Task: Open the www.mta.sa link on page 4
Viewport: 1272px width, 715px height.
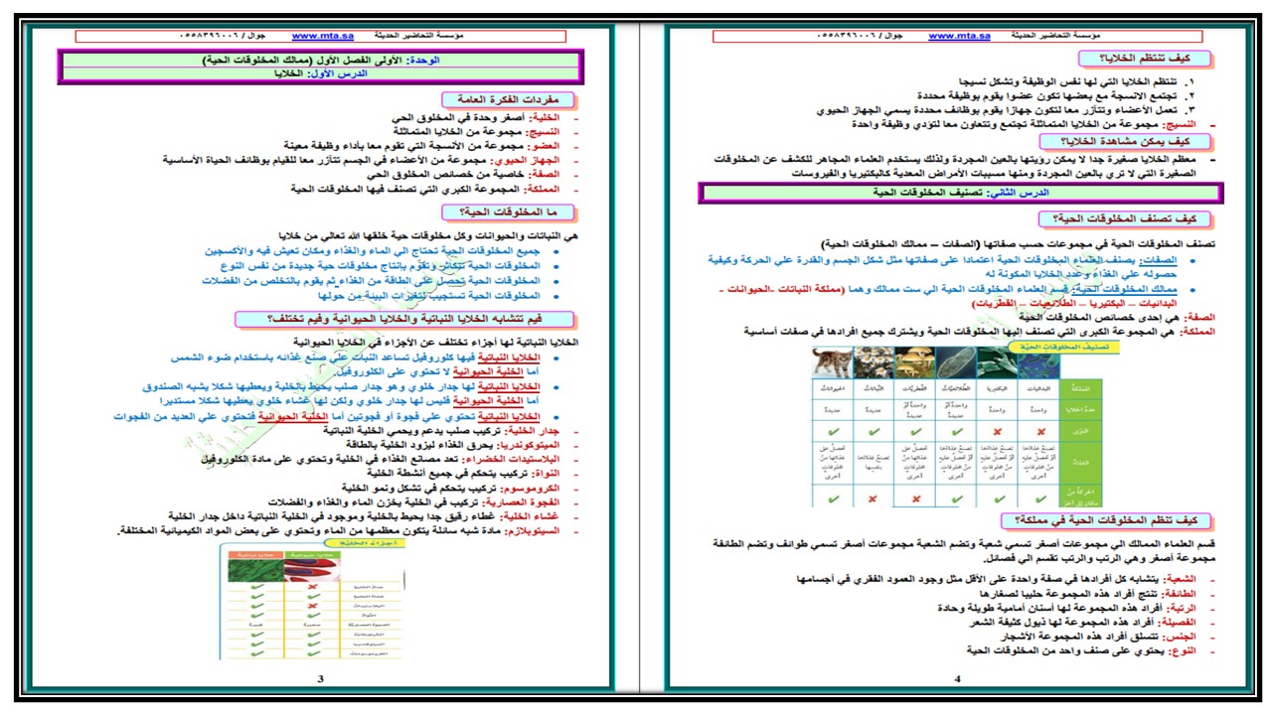Action: tap(959, 35)
